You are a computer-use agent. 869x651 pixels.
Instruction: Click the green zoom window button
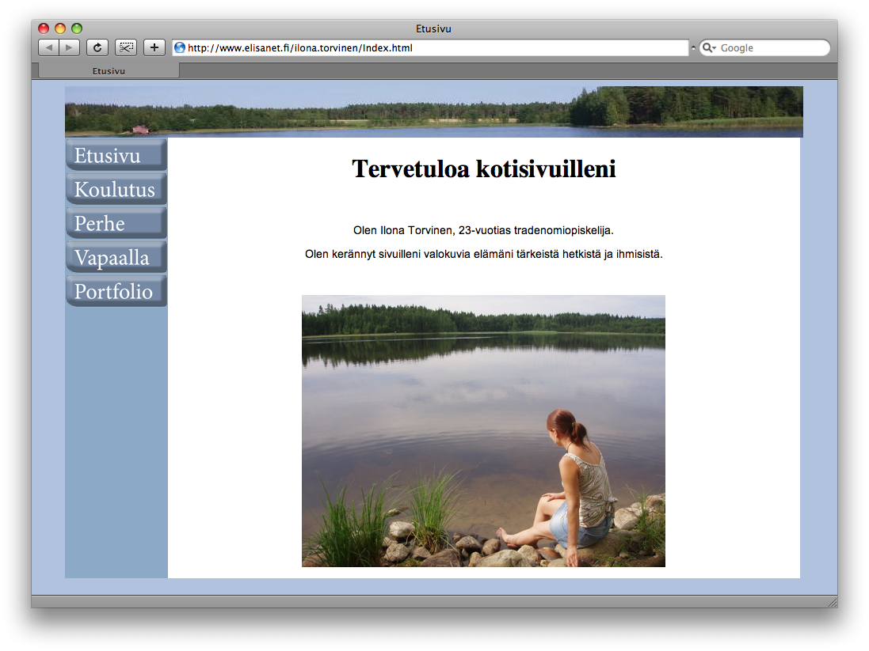tap(77, 28)
